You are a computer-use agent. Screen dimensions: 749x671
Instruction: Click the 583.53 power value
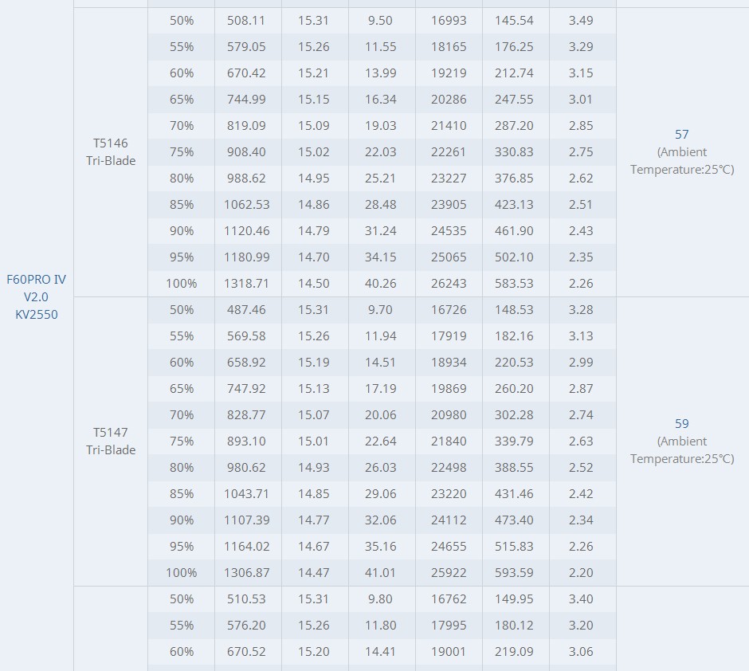[514, 283]
